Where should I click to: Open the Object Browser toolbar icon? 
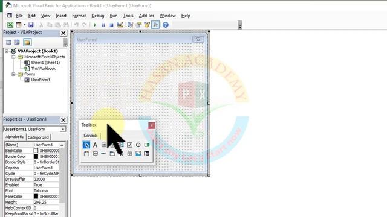[x=147, y=25]
